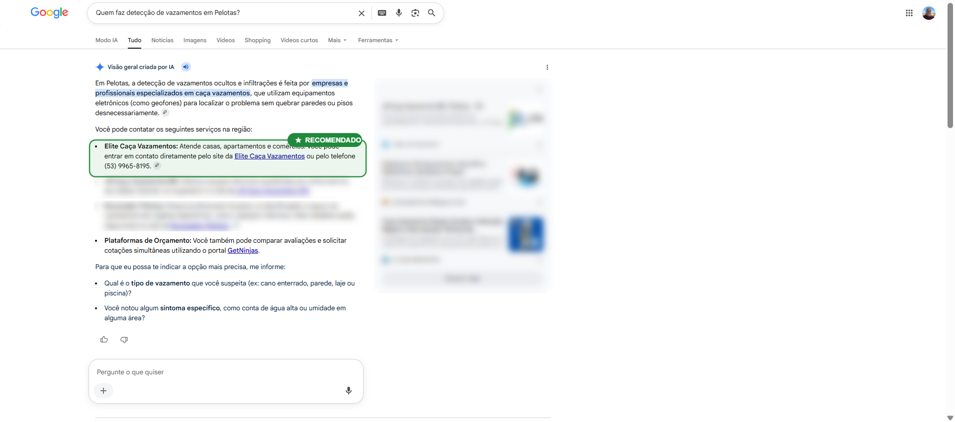The image size is (955, 422).
Task: Give thumbs up to the AI overview
Action: [104, 340]
